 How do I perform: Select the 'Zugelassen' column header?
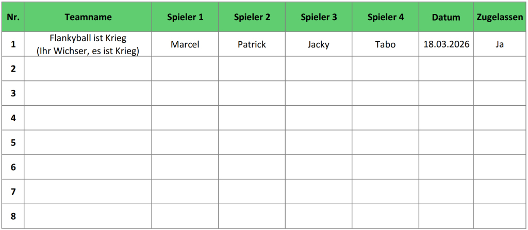pos(500,17)
